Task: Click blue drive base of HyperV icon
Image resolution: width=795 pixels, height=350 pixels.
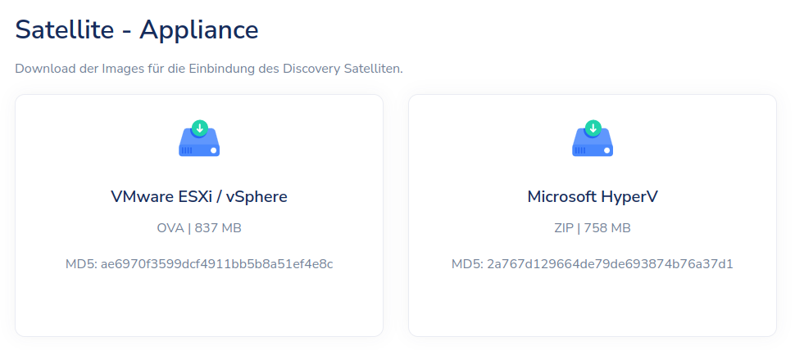Action: tap(593, 147)
